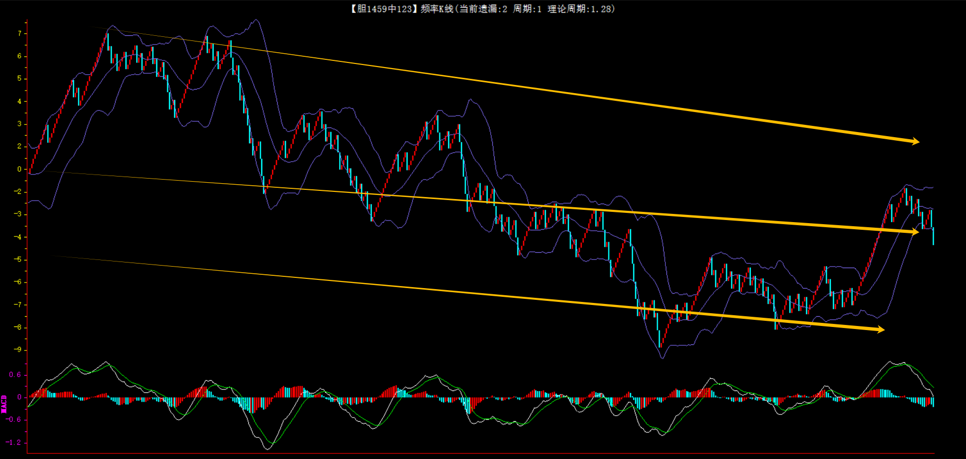Click the 7 label on the price axis
The image size is (966, 459).
tap(19, 34)
